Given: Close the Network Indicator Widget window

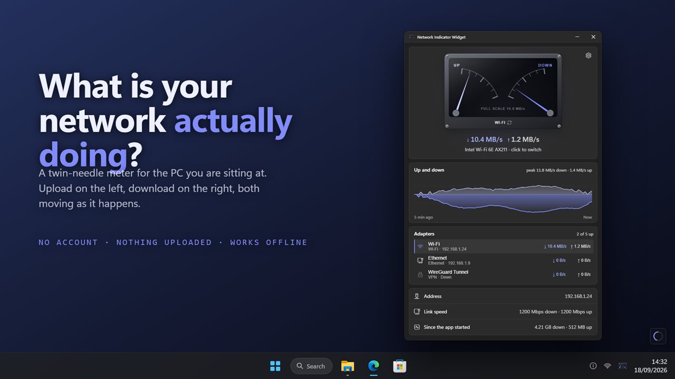Looking at the screenshot, I should click(x=593, y=37).
